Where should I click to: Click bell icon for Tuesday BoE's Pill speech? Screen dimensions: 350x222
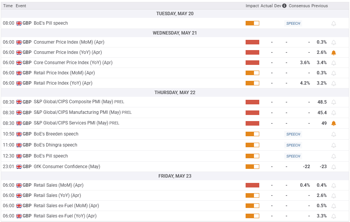click(x=334, y=24)
